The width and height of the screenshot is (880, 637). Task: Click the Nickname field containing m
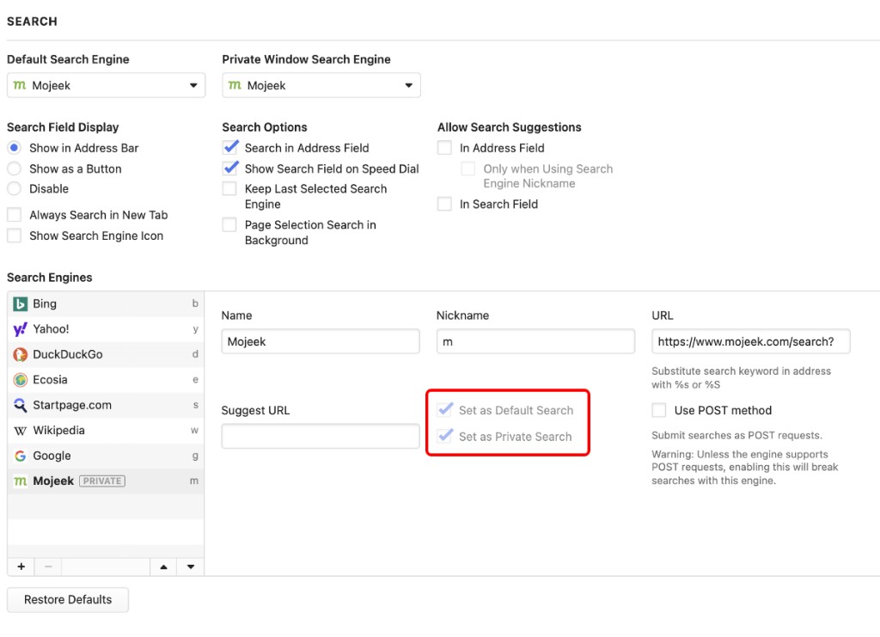(535, 341)
